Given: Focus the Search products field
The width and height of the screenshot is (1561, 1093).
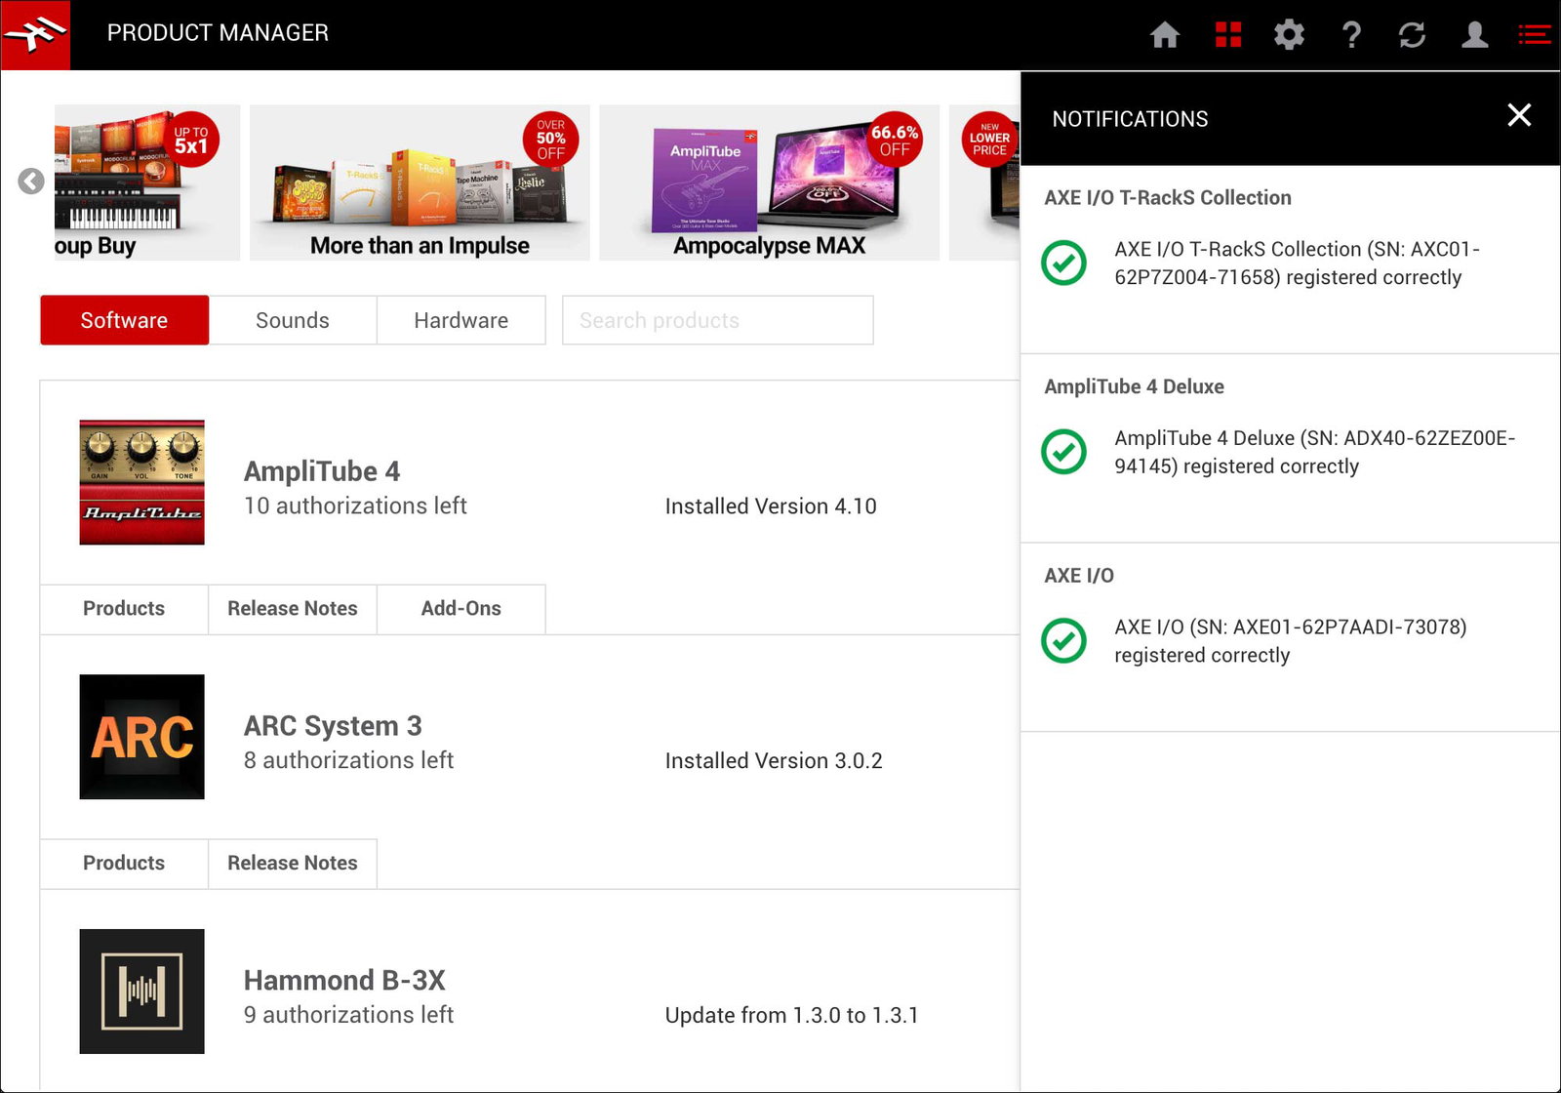Looking at the screenshot, I should (x=718, y=320).
